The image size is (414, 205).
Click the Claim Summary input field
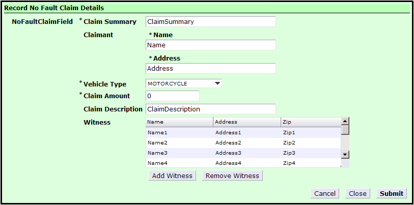click(x=211, y=22)
